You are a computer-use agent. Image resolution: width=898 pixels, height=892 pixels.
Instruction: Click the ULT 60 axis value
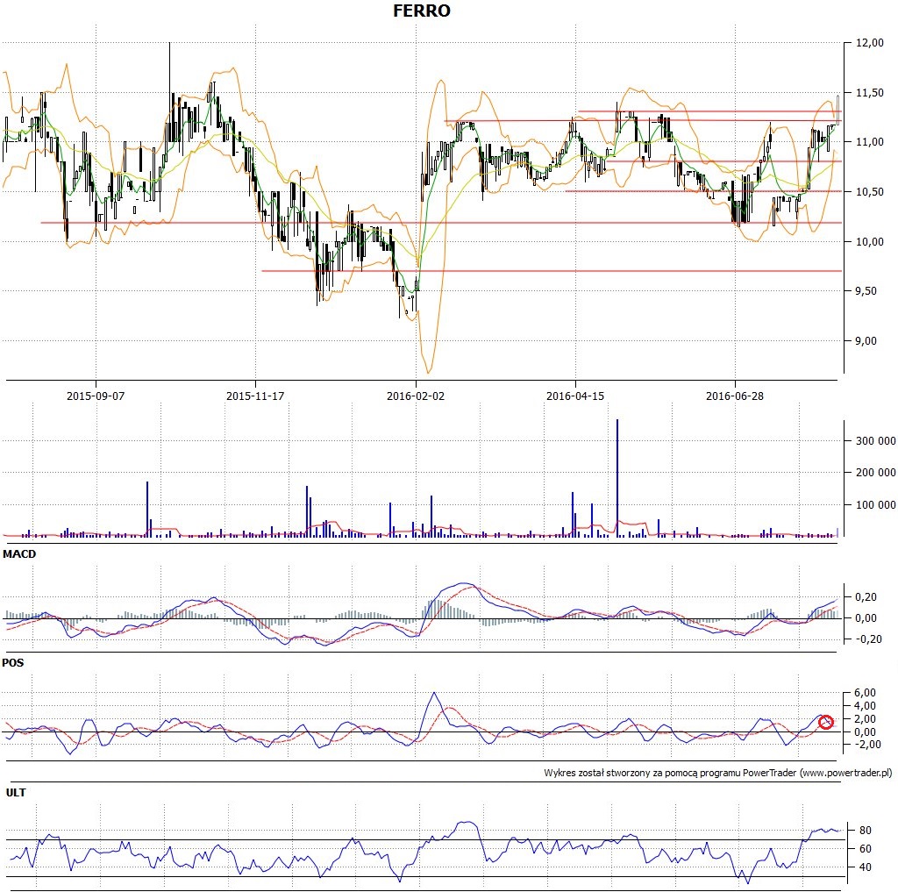[866, 849]
